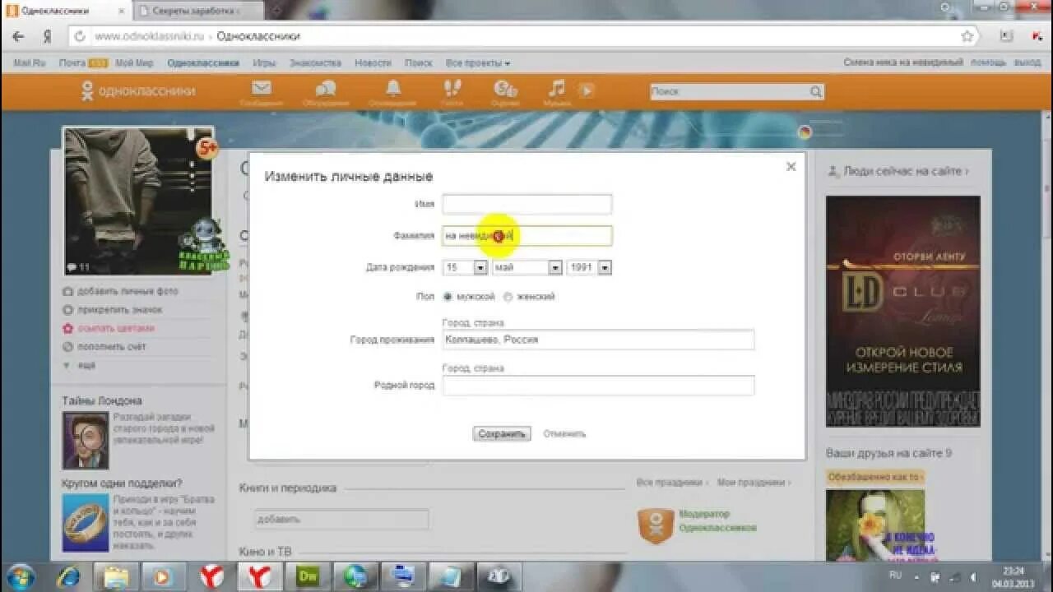Click the 'добавить личные фото' icon
Viewport: 1053px width, 592px height.
(67, 291)
